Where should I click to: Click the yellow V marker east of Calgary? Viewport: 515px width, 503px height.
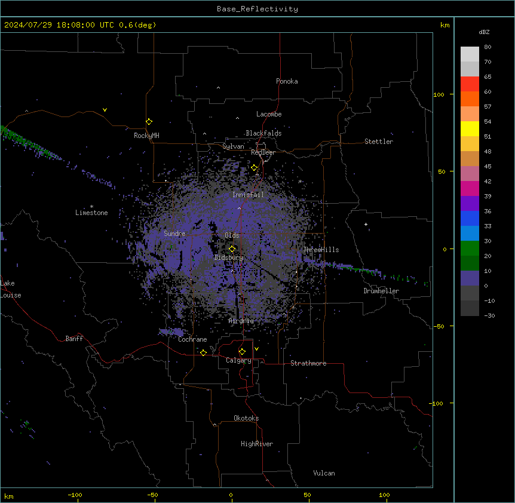[256, 349]
